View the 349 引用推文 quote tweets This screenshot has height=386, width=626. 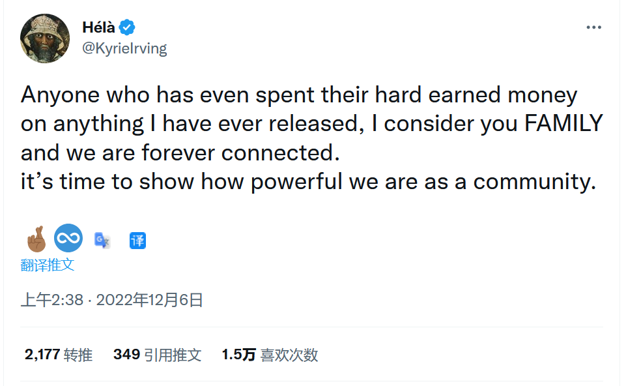[157, 355]
